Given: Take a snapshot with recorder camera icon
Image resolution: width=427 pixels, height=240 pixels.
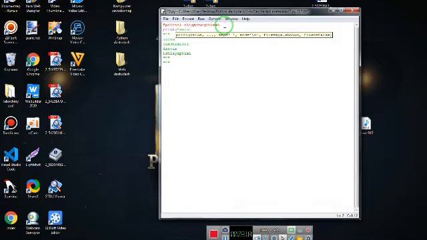Looking at the screenshot, I should (x=225, y=230).
